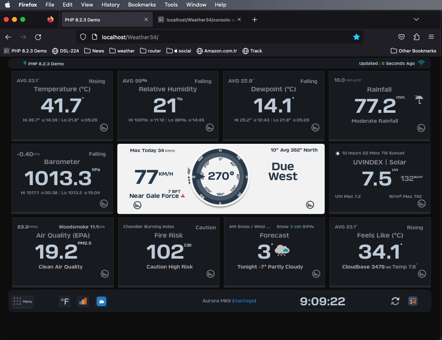Open the Barometer chart icon
The height and width of the screenshot is (340, 442).
[x=104, y=204]
